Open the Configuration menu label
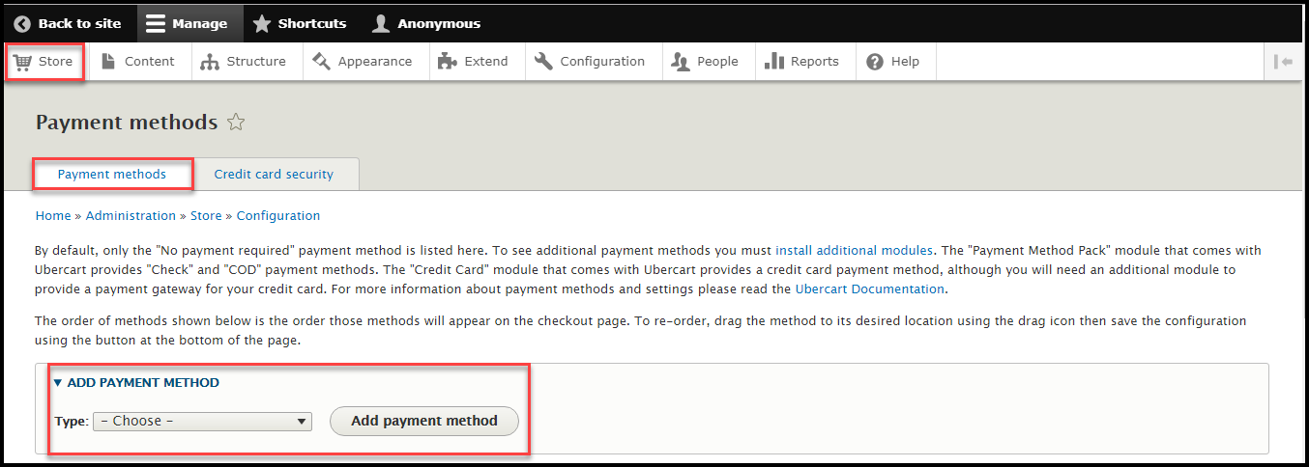The image size is (1309, 467). [602, 61]
